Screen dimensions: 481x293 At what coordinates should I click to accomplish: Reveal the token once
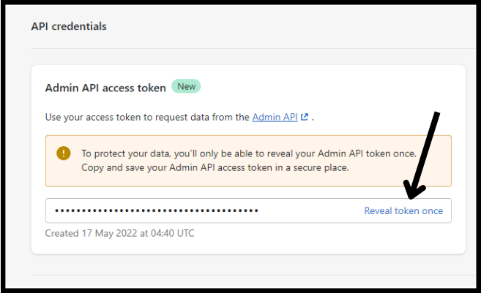[x=403, y=210]
